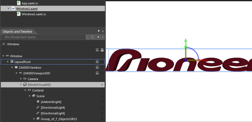Click the scope-up arrow beside Window
The image size is (252, 122).
(4, 44)
